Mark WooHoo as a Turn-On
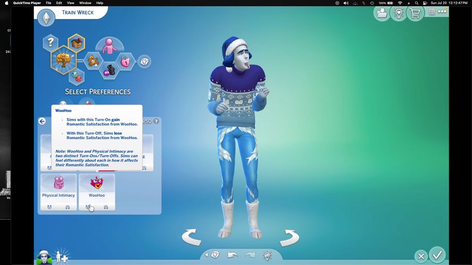 pos(88,207)
